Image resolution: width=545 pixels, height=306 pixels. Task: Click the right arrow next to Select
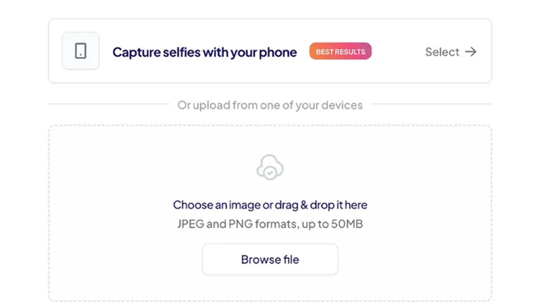point(471,52)
